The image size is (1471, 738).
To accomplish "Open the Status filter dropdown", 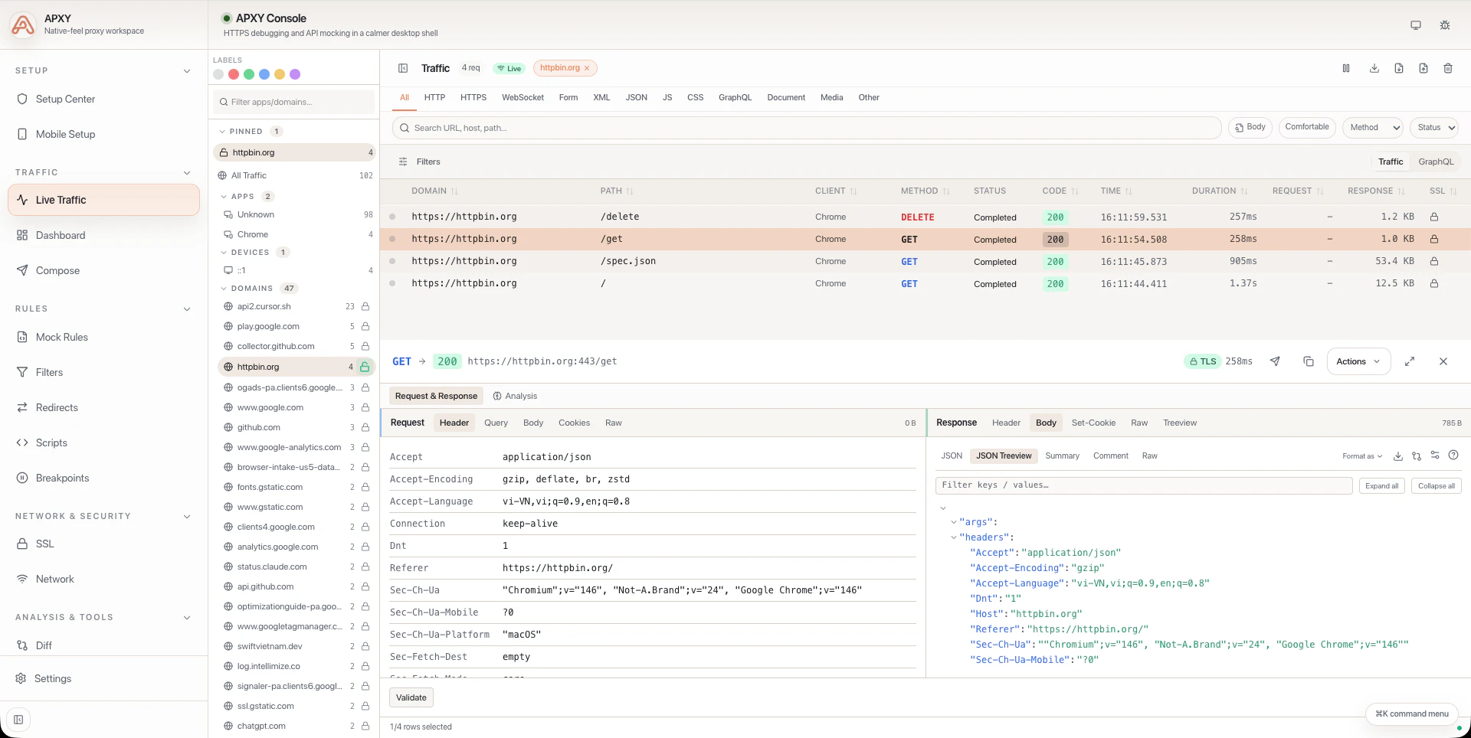I will tap(1436, 127).
